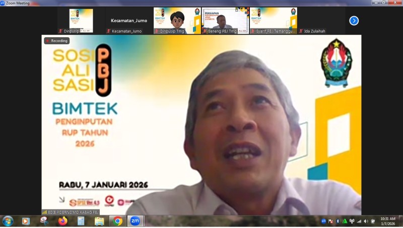Show next participants with the blue arrow
Screen dimensions: 403x228
[x=354, y=21]
